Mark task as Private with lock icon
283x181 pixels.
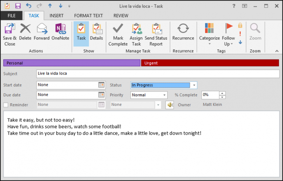pos(240,25)
